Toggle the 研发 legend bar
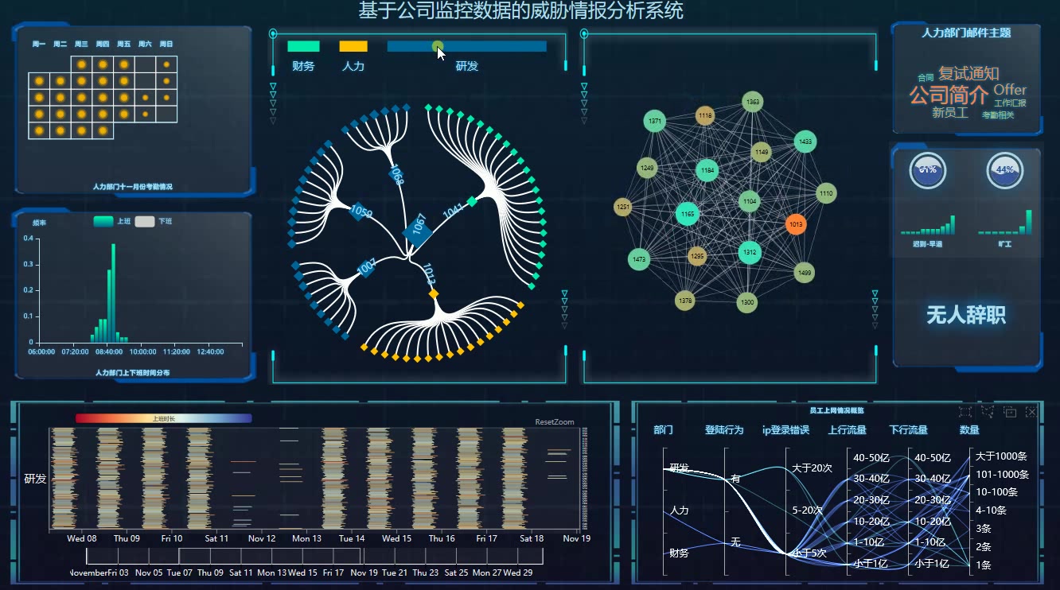The image size is (1060, 590). 467,46
